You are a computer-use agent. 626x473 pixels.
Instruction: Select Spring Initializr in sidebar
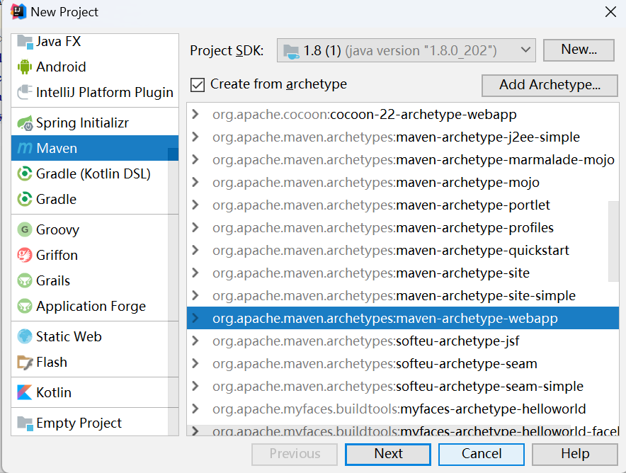click(95, 123)
